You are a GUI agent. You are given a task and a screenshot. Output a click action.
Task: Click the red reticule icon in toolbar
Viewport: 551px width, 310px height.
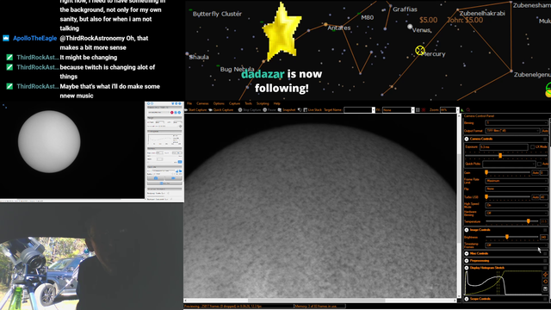(424, 110)
